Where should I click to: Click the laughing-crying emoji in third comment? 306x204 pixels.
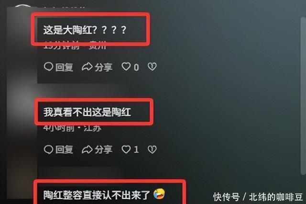(x=159, y=194)
